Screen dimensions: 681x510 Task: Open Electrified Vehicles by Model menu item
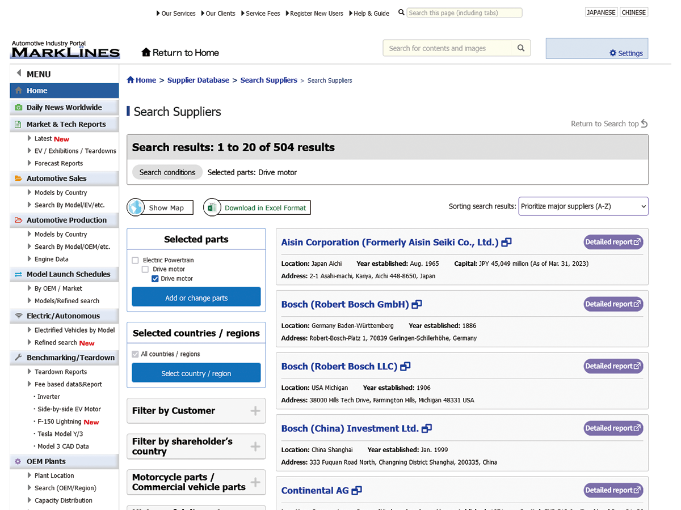[x=74, y=330]
